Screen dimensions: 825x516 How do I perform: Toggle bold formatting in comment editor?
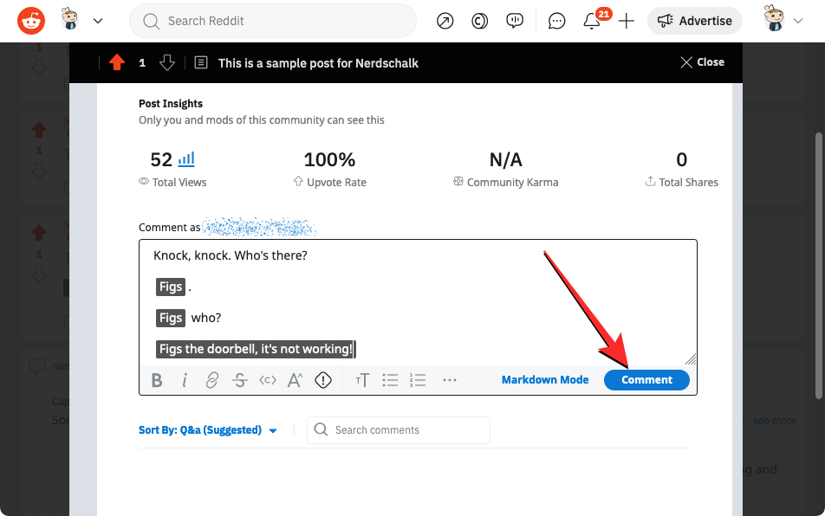(x=157, y=380)
